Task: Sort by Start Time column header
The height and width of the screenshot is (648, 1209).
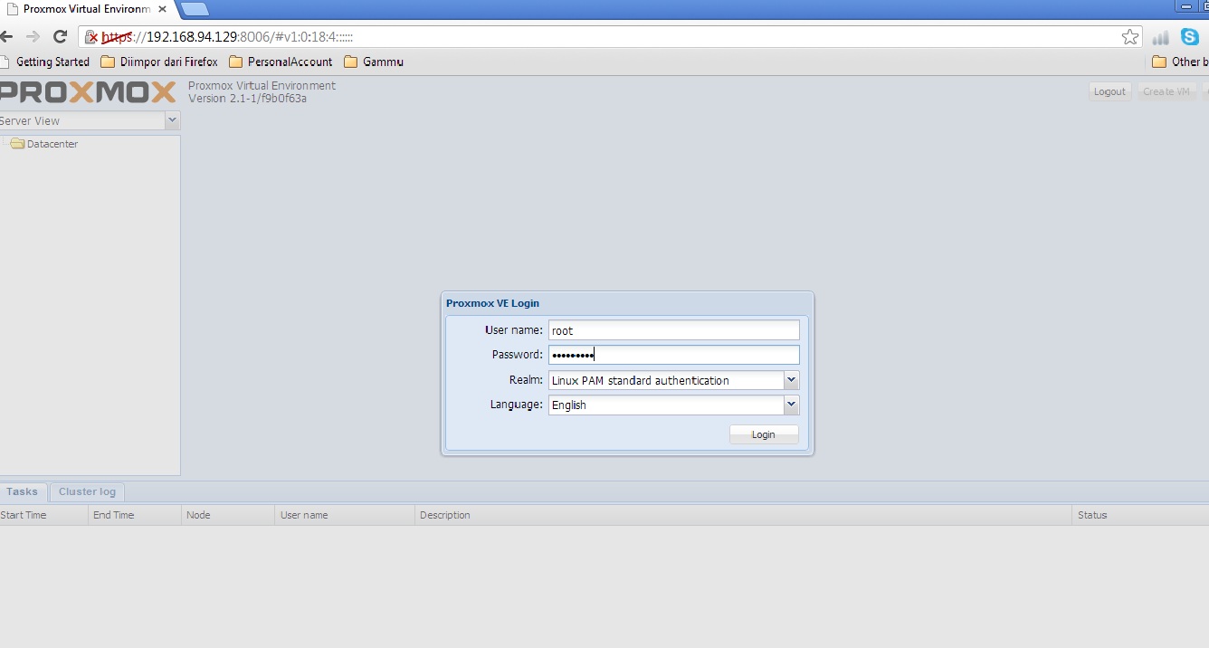Action: pyautogui.click(x=44, y=515)
